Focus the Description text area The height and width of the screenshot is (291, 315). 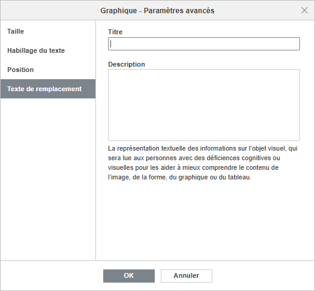coord(204,105)
